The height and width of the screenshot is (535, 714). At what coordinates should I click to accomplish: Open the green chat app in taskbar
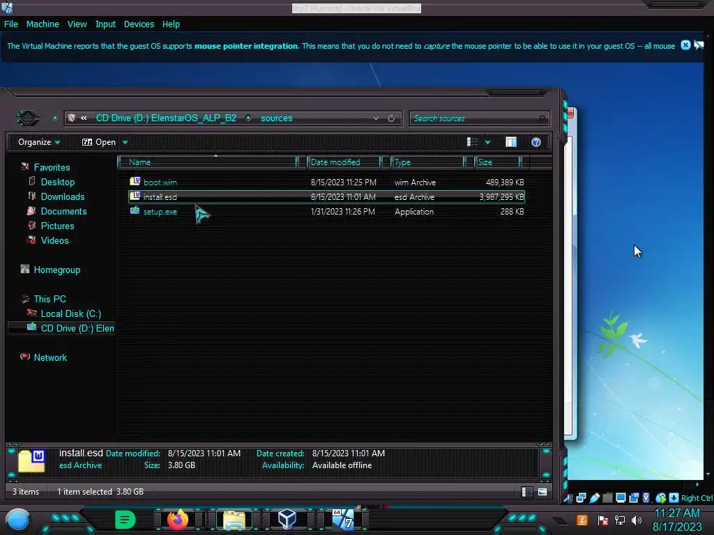tap(125, 520)
